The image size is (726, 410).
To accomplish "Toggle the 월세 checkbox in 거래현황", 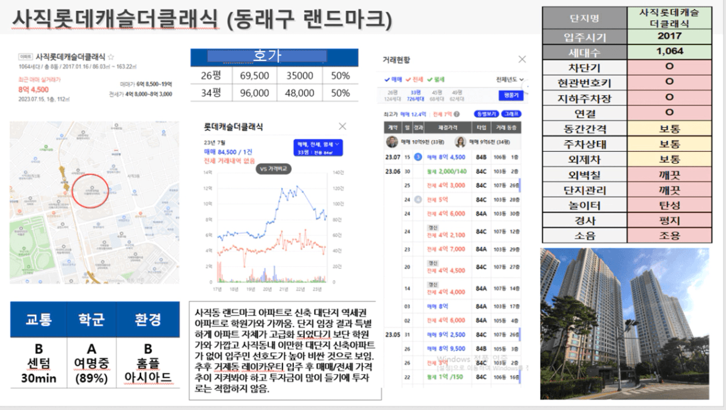I will (x=436, y=79).
